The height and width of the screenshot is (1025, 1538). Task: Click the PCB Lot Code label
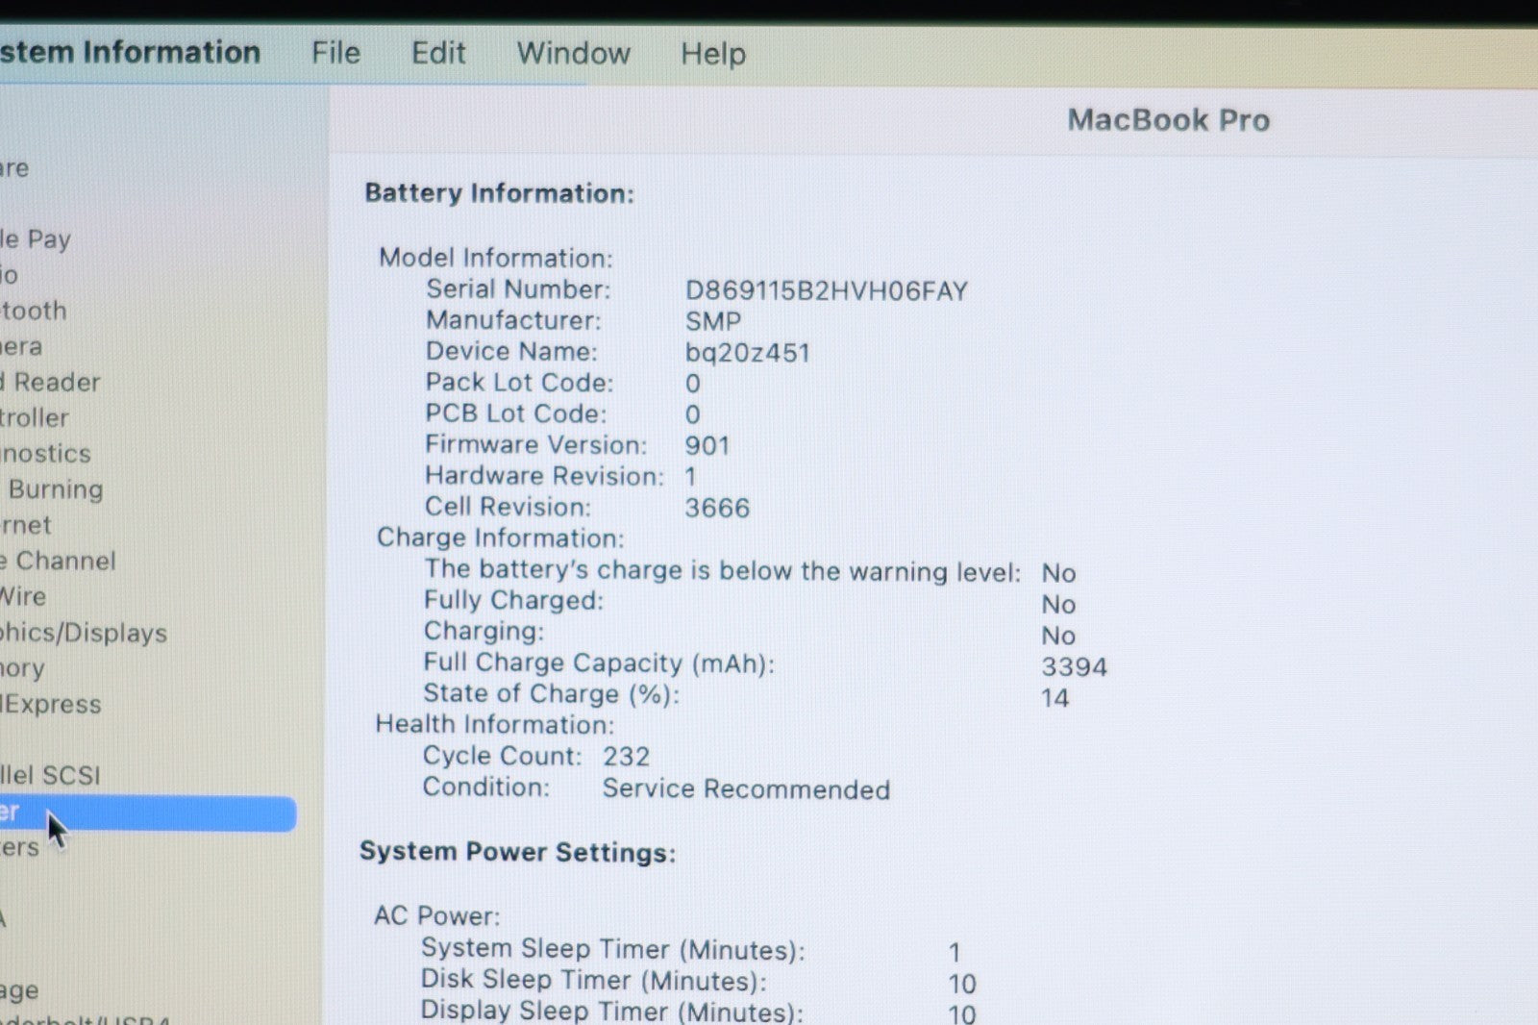(x=516, y=413)
